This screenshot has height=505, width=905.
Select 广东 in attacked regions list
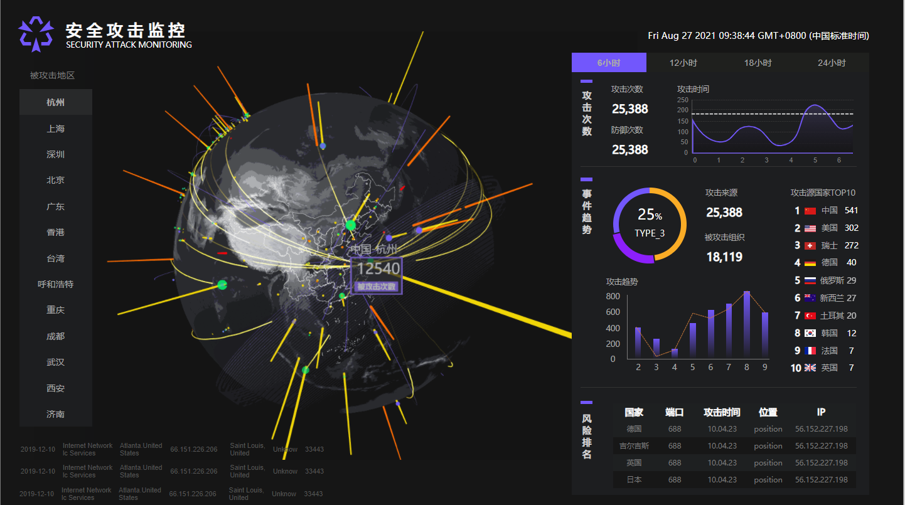(56, 206)
